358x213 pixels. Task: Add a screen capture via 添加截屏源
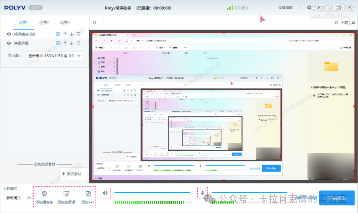[66, 194]
